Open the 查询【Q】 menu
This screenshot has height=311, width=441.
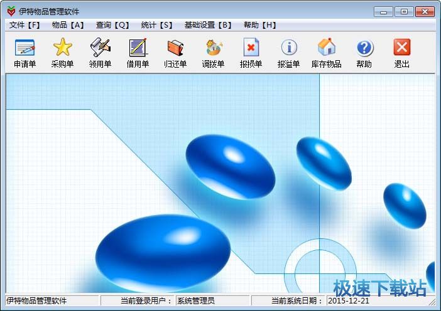(112, 25)
